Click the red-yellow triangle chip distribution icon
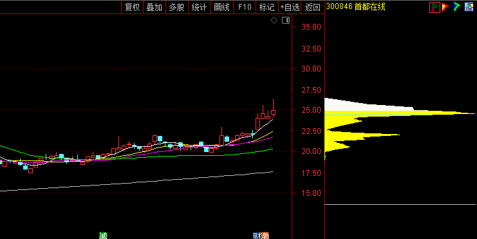 445,7
